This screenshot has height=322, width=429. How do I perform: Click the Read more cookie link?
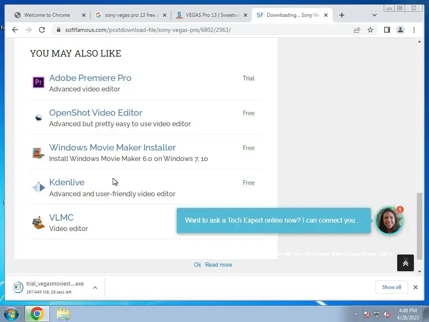coord(219,265)
